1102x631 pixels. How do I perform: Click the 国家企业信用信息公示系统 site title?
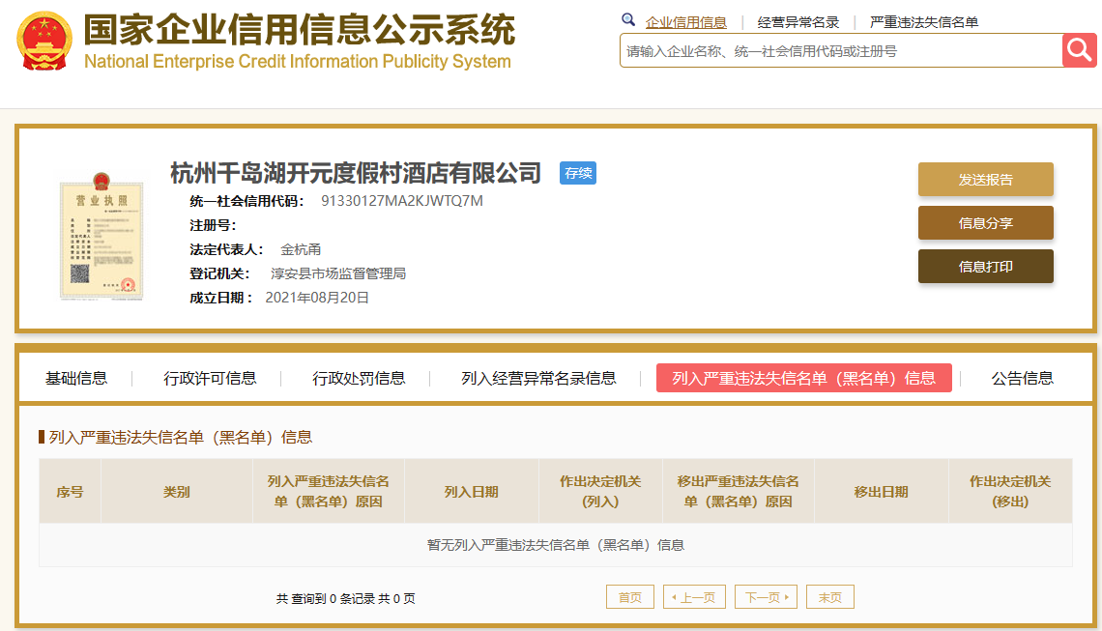(300, 30)
